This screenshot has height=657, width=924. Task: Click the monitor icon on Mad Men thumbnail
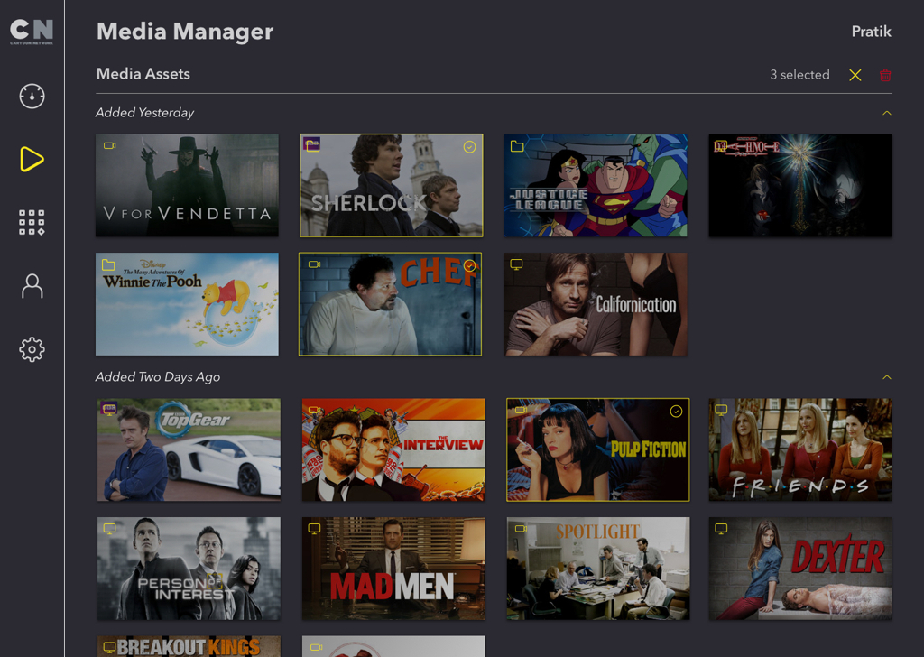[x=315, y=529]
